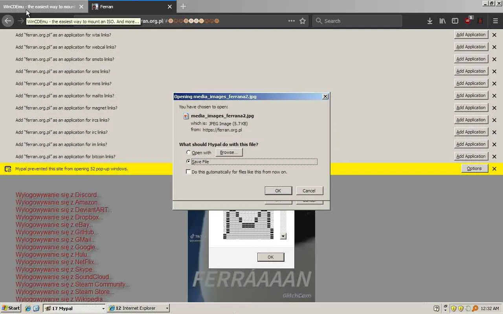Show the sidebar panel icon

coord(455,21)
